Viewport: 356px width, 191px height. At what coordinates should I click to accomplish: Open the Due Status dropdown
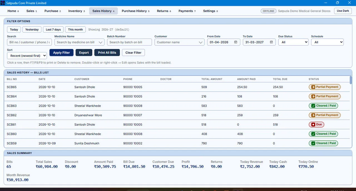coord(293,42)
